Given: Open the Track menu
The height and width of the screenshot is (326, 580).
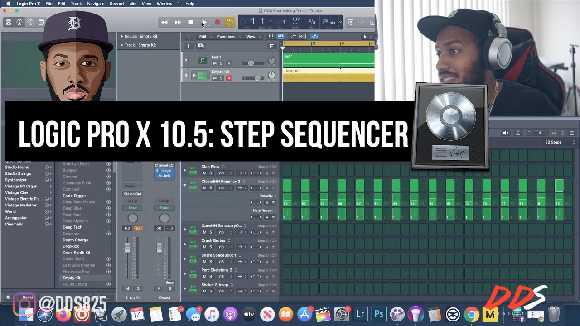Looking at the screenshot, I should 76,4.
